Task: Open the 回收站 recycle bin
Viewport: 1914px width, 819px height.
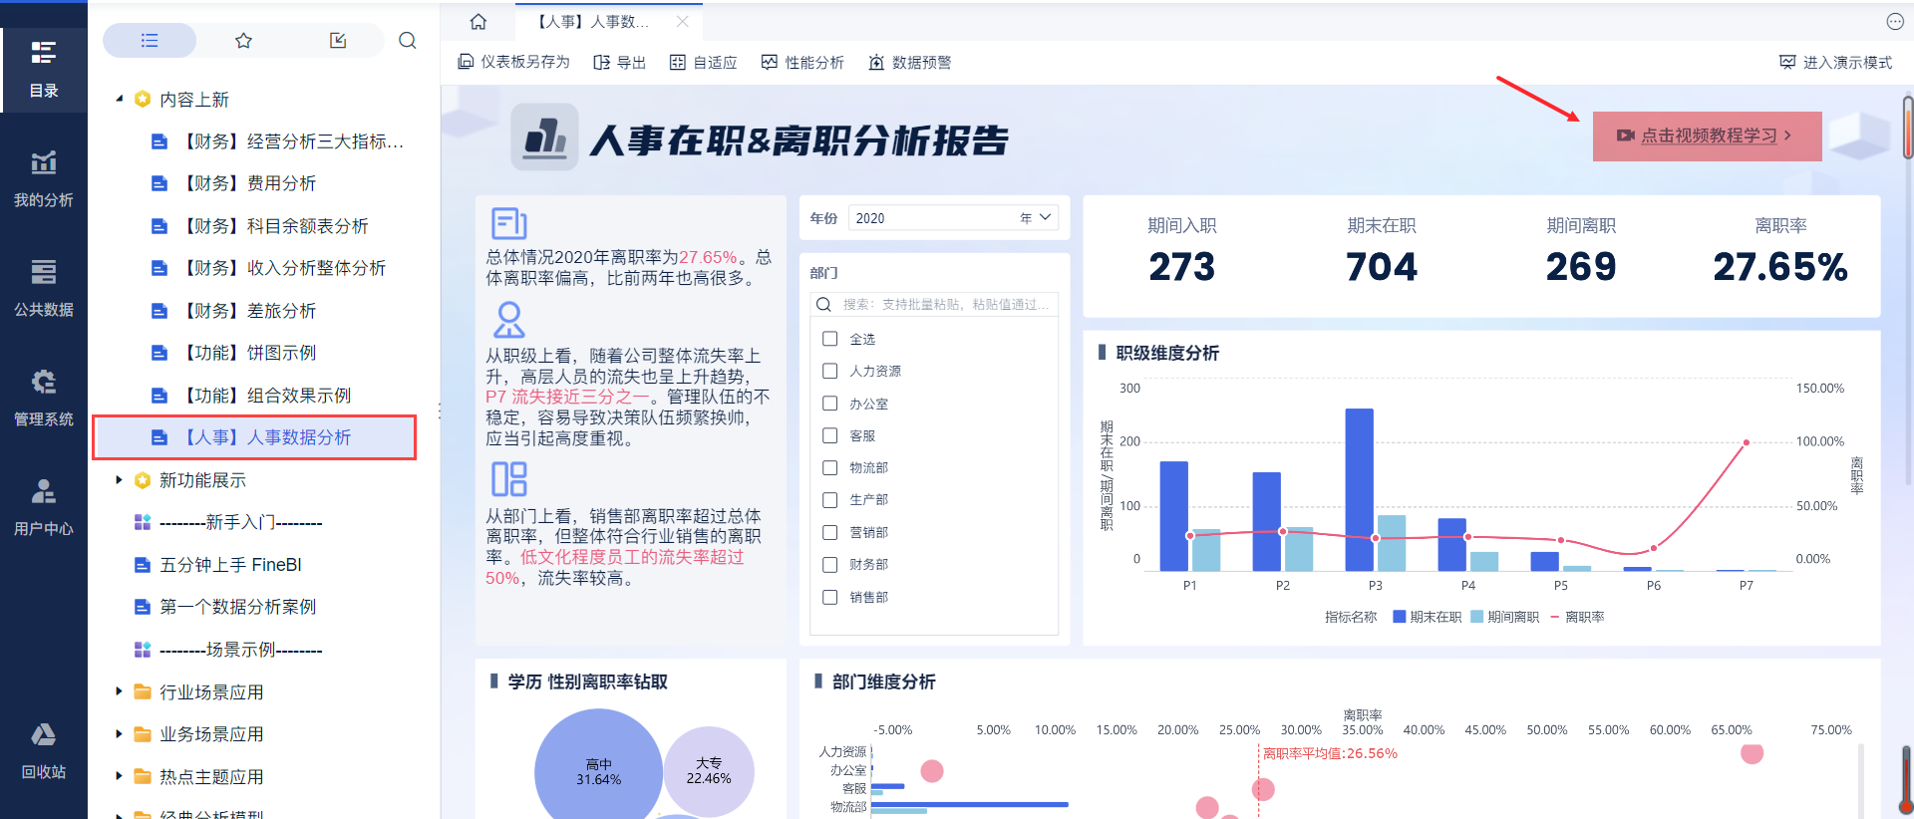Action: [44, 751]
